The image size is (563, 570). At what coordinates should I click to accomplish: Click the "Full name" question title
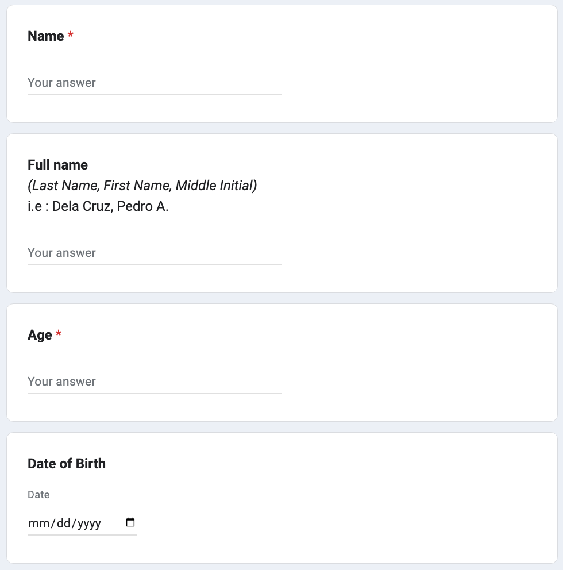tap(57, 165)
